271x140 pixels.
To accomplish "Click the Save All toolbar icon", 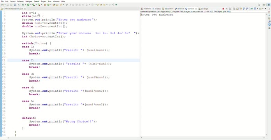I will [11, 5].
